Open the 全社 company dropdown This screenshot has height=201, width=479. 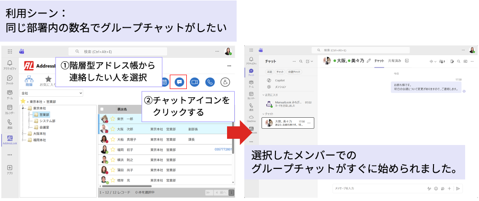(52, 93)
